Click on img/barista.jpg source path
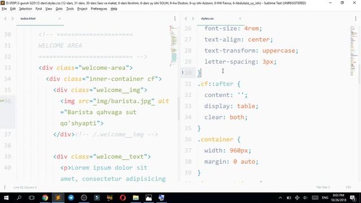 (x=124, y=101)
